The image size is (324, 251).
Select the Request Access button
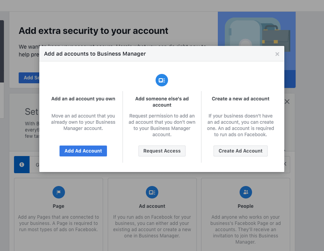(x=162, y=151)
